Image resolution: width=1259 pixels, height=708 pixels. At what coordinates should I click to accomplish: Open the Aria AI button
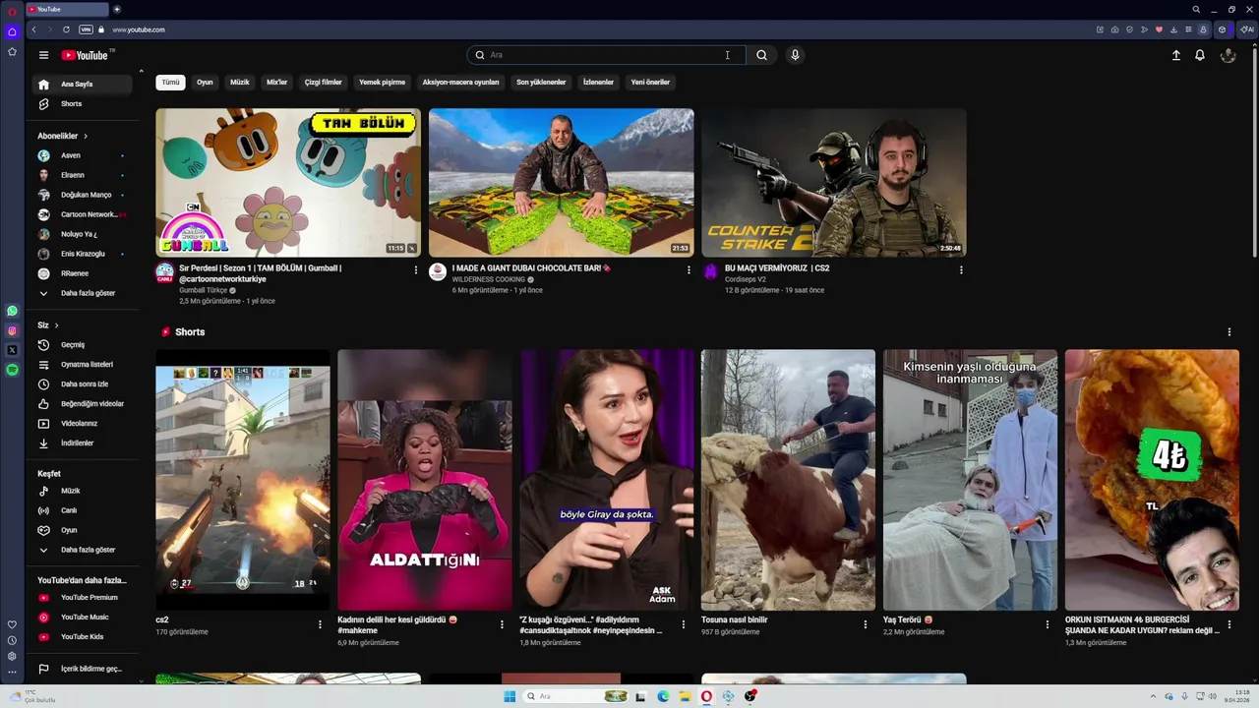pos(1248,29)
